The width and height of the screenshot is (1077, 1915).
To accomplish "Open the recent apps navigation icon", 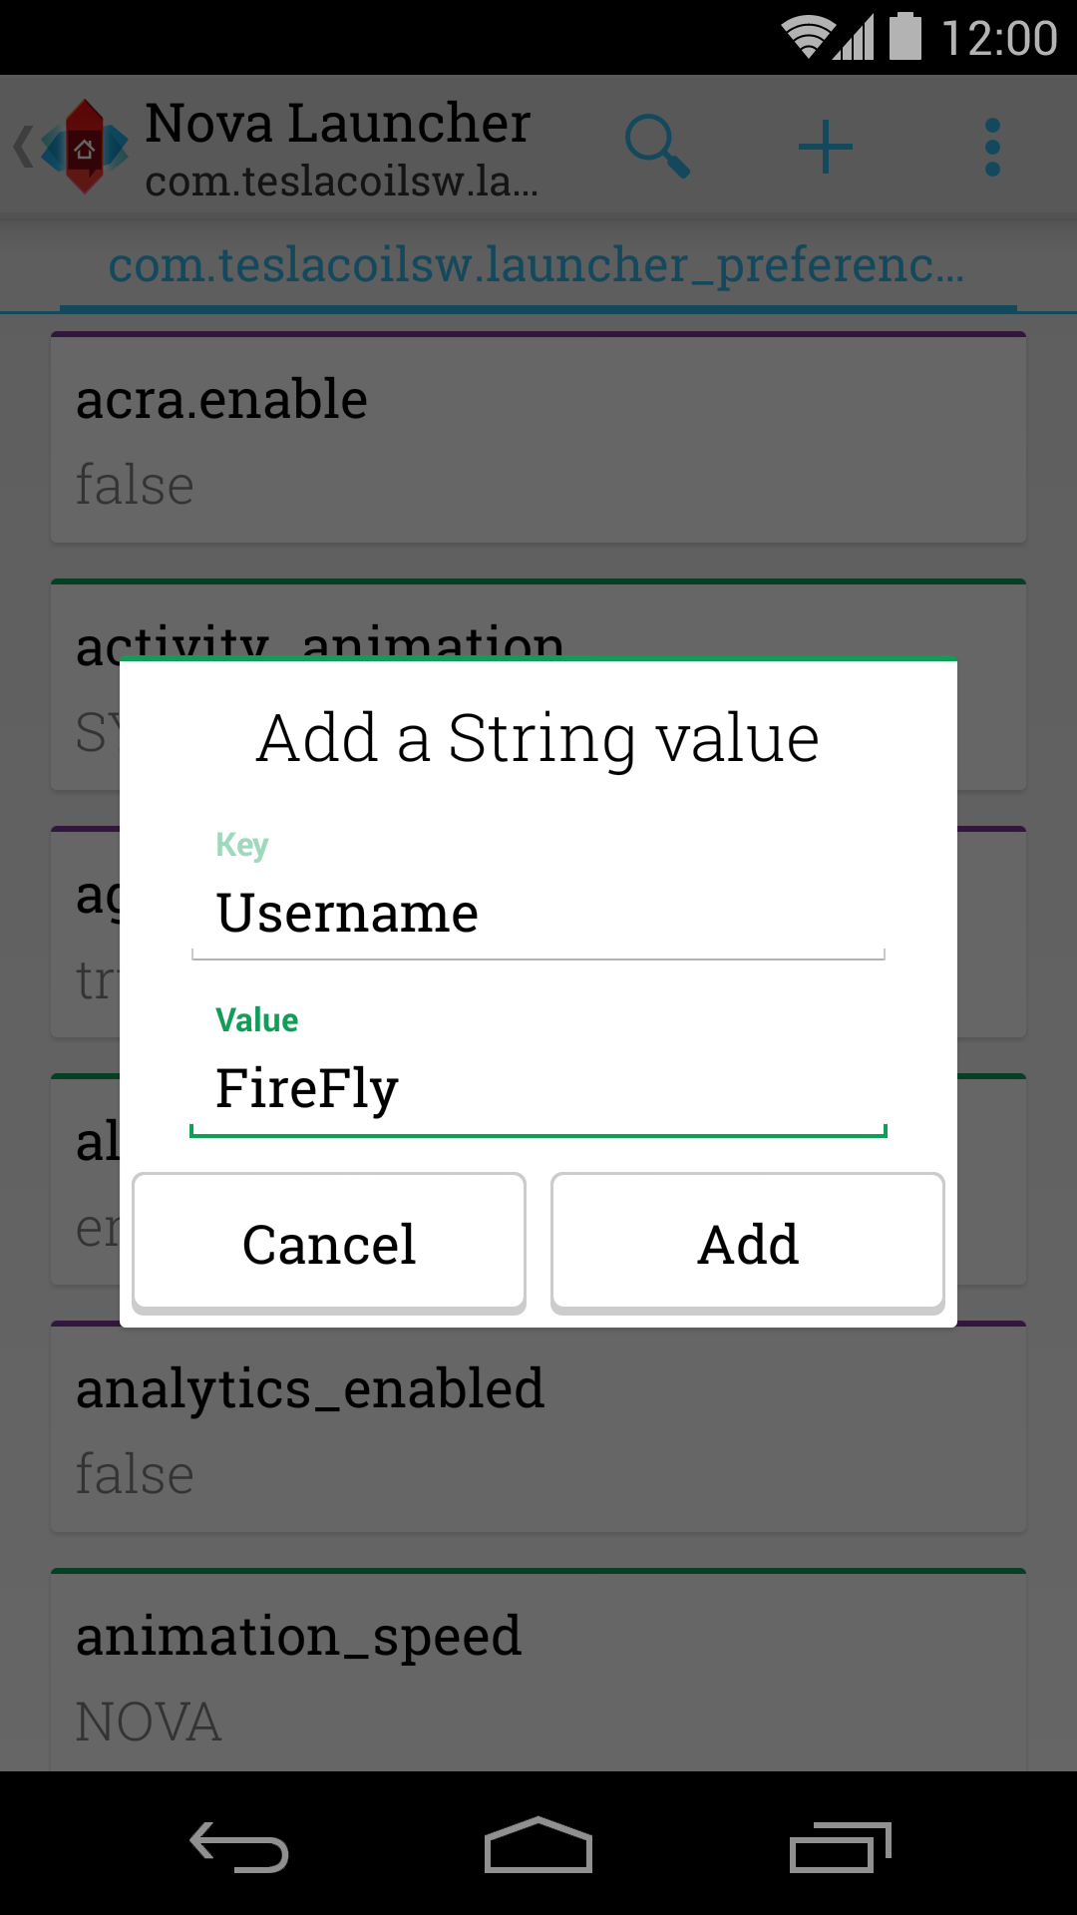I will click(x=840, y=1847).
